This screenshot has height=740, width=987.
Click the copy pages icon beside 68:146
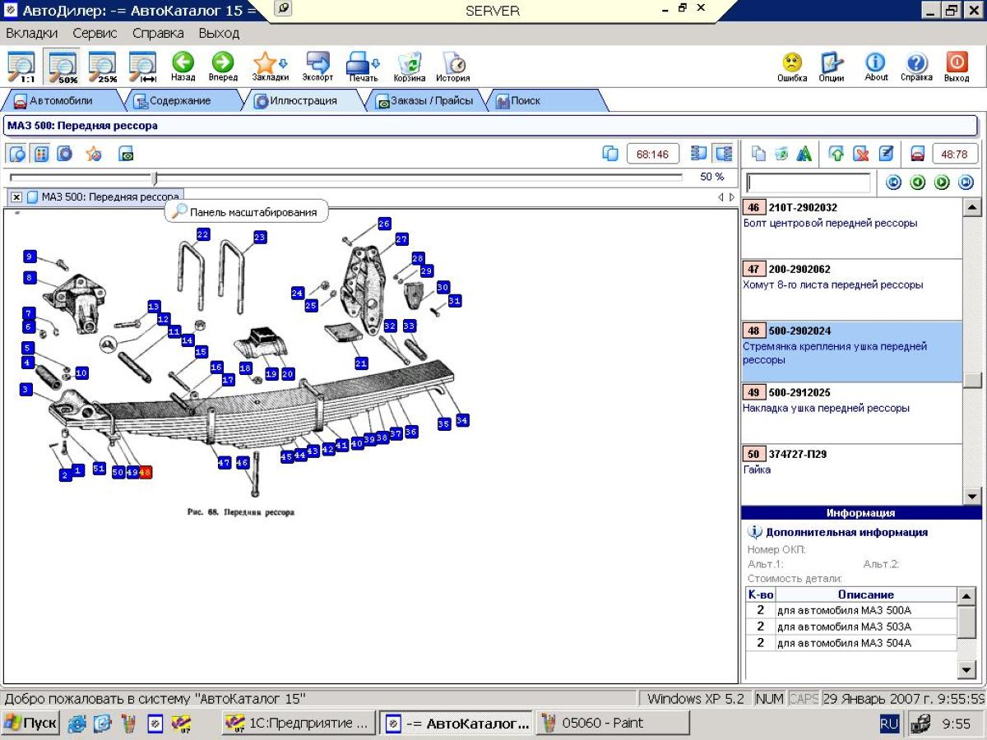coord(610,154)
